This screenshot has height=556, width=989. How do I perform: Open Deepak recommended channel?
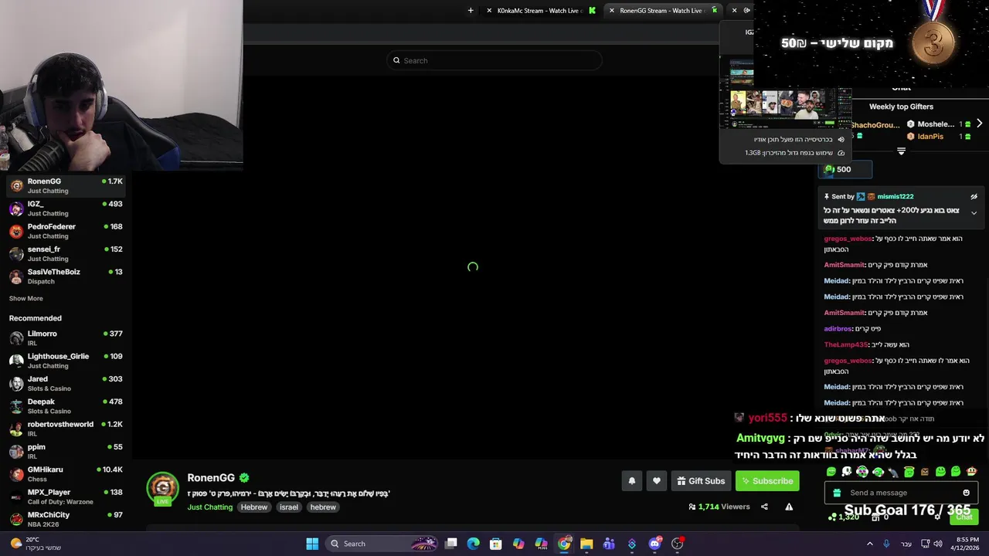pyautogui.click(x=66, y=406)
